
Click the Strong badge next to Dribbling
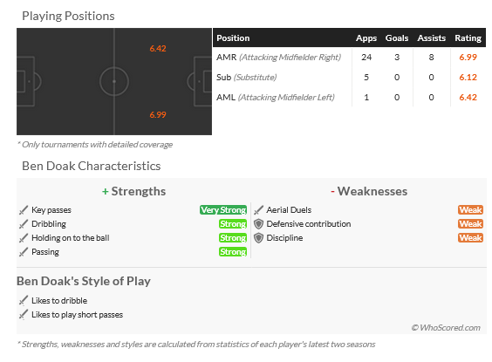click(x=233, y=224)
